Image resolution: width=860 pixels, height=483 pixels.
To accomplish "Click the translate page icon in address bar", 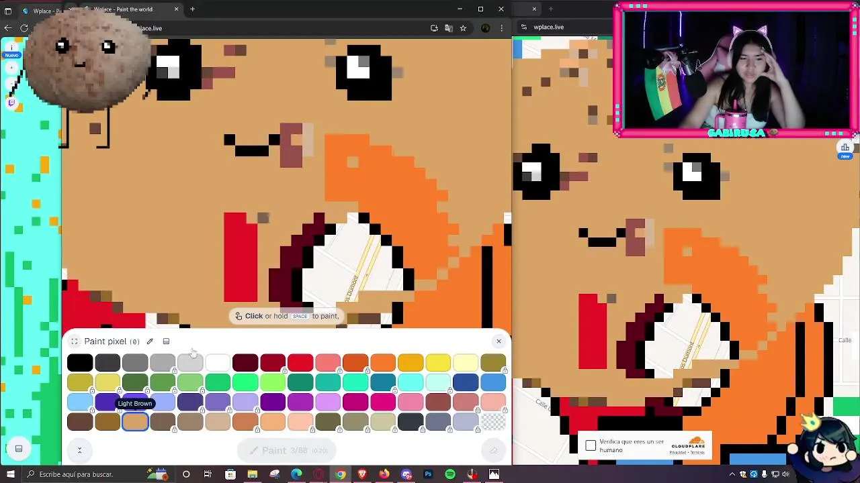I will coord(449,28).
